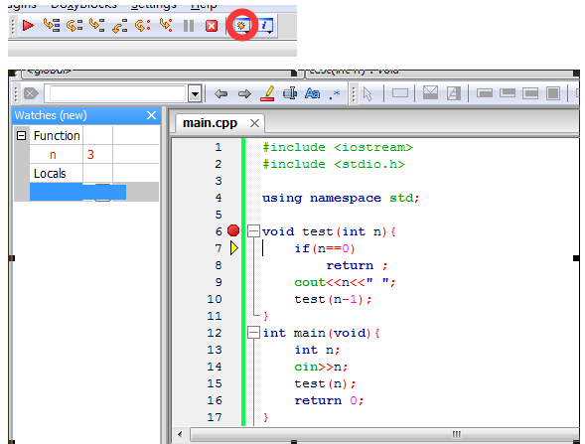
Task: Click the 'test(n-1);' recursive call
Action: pyautogui.click(x=333, y=299)
